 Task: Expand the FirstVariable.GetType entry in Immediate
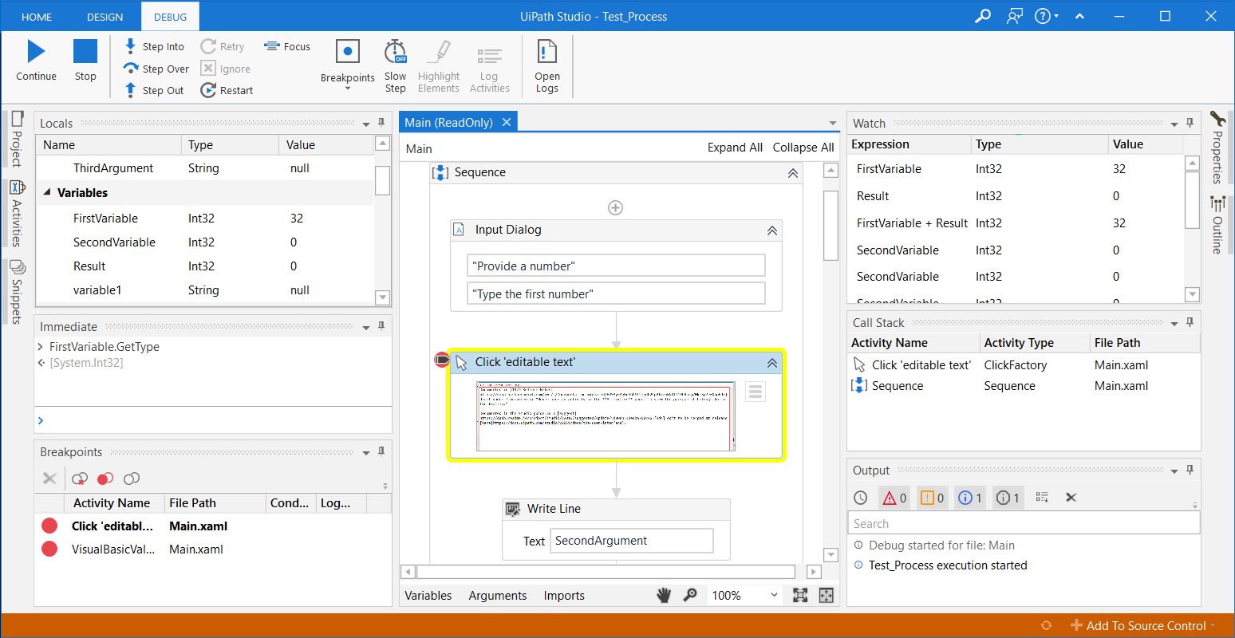tap(41, 347)
